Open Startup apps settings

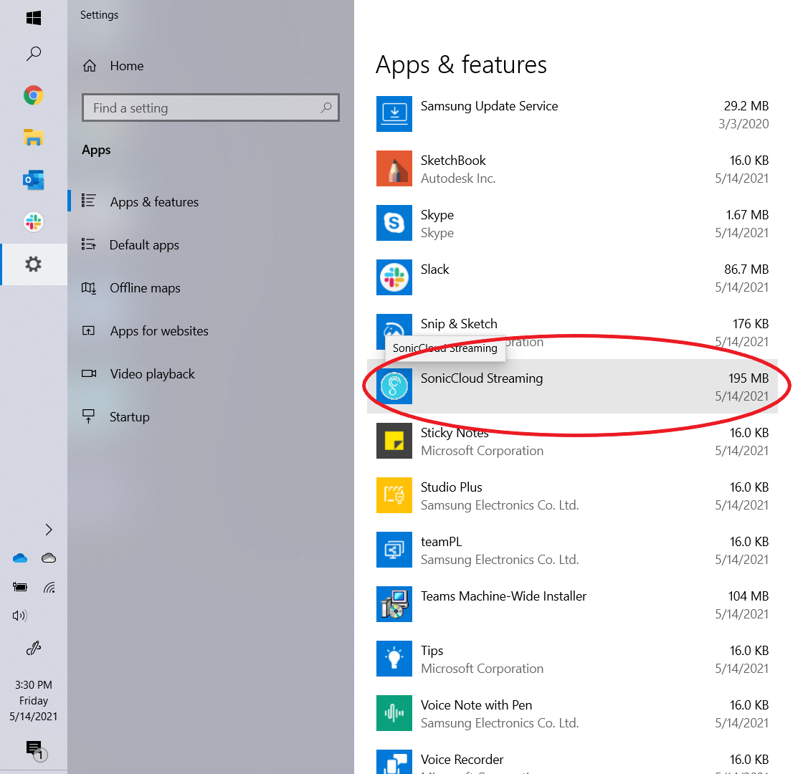tap(129, 417)
